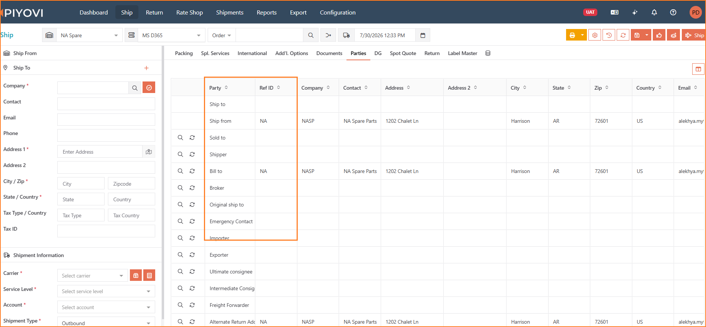Switch to the Packing tab

pos(184,53)
